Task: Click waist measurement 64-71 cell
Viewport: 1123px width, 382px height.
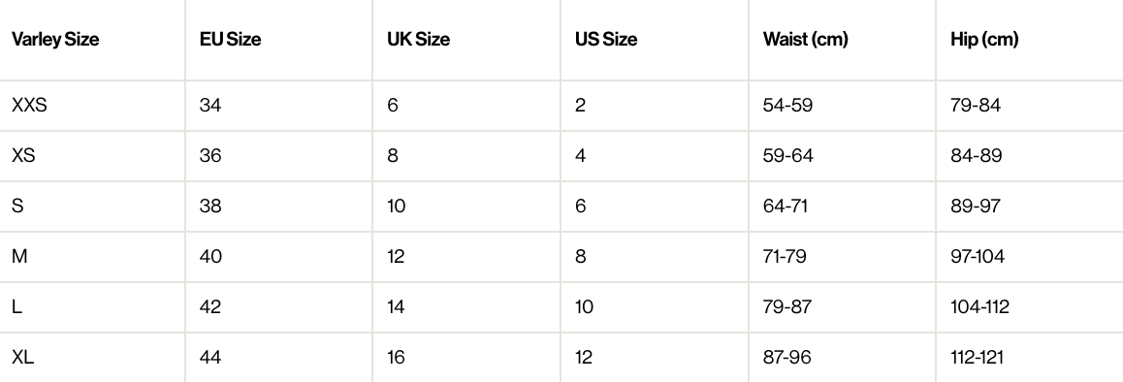Action: pos(786,206)
